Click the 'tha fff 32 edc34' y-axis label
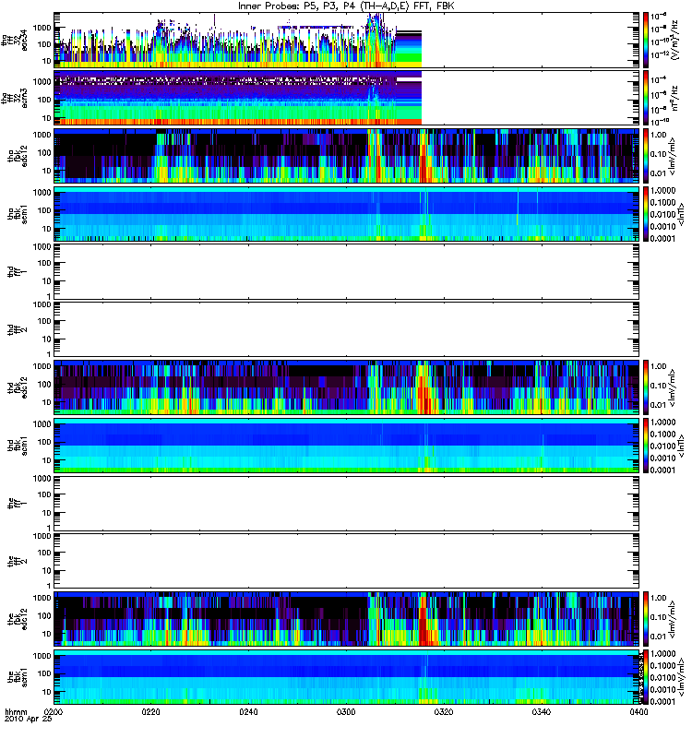The height and width of the screenshot is (738, 692). click(14, 40)
